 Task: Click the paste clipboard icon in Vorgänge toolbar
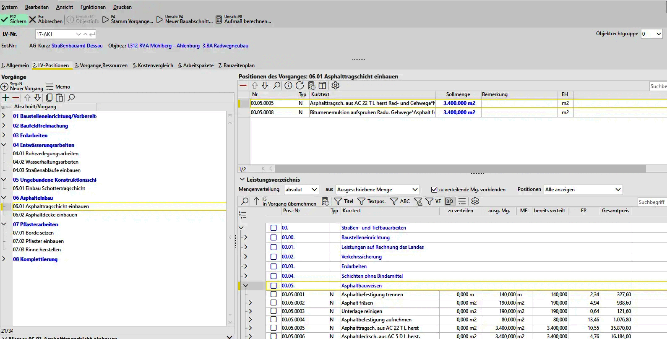pos(60,98)
